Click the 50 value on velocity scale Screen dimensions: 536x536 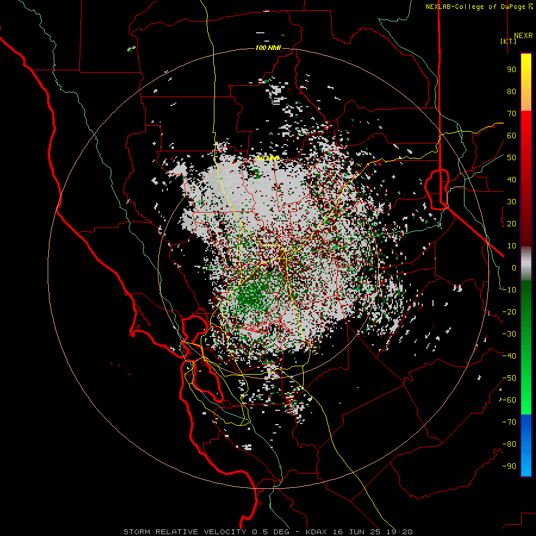coord(512,158)
